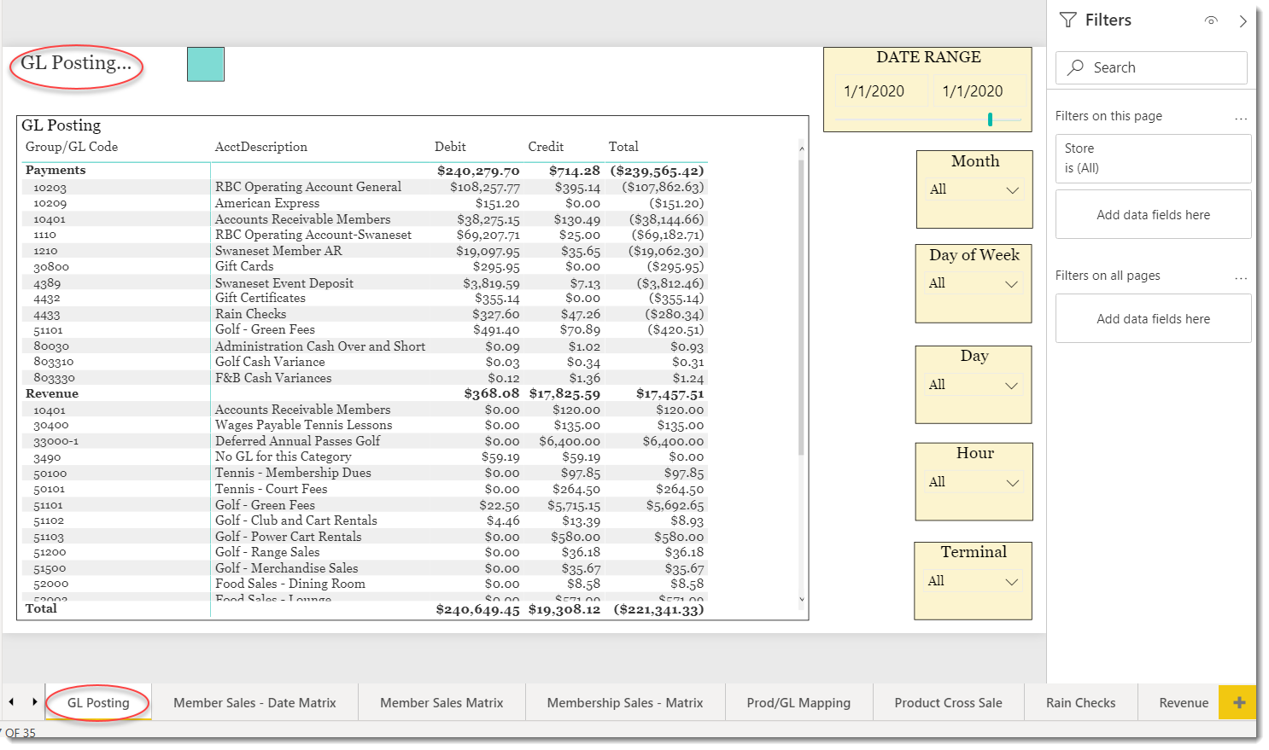Click the Filters funnel icon
The width and height of the screenshot is (1269, 750).
point(1067,20)
